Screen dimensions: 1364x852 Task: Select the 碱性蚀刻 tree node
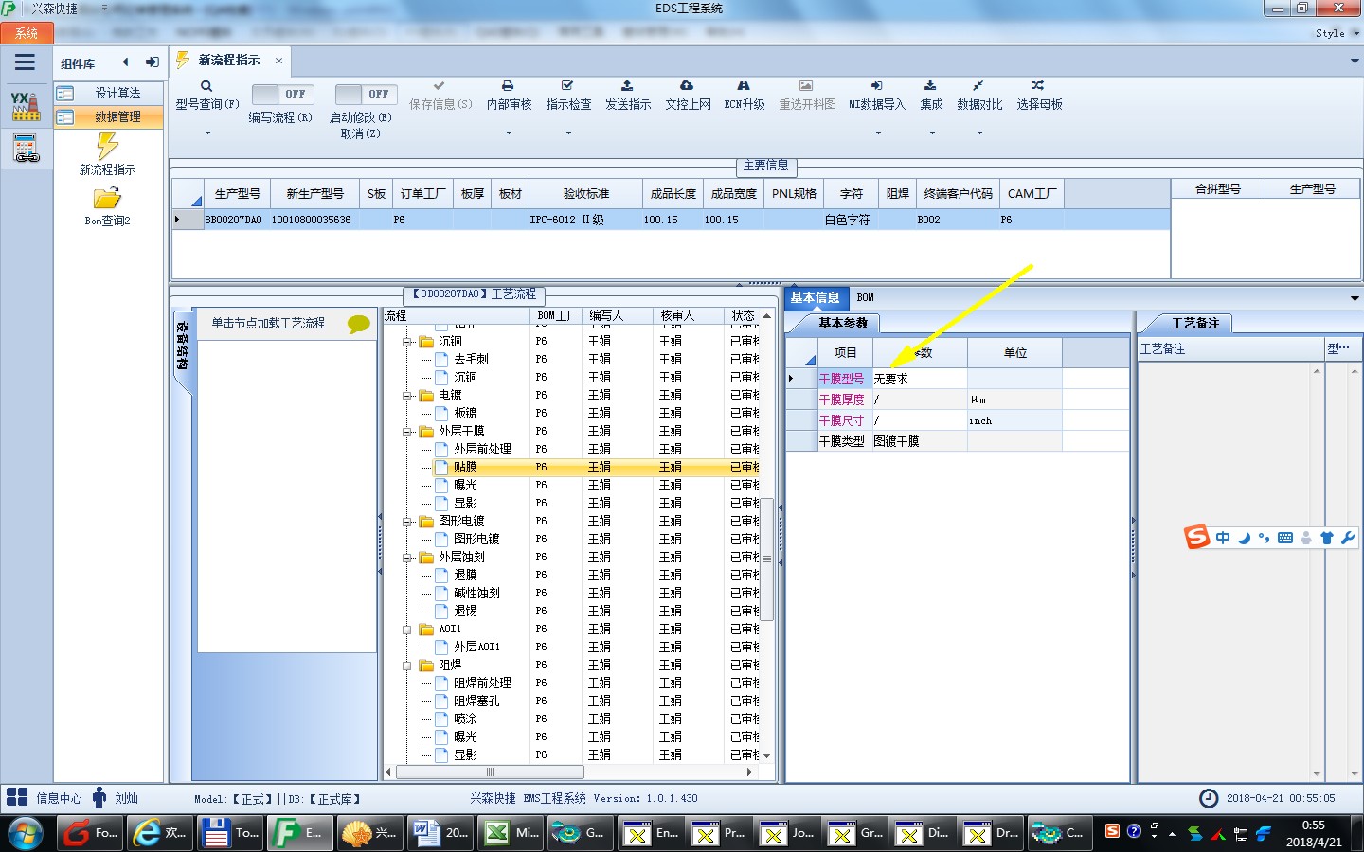pyautogui.click(x=476, y=594)
